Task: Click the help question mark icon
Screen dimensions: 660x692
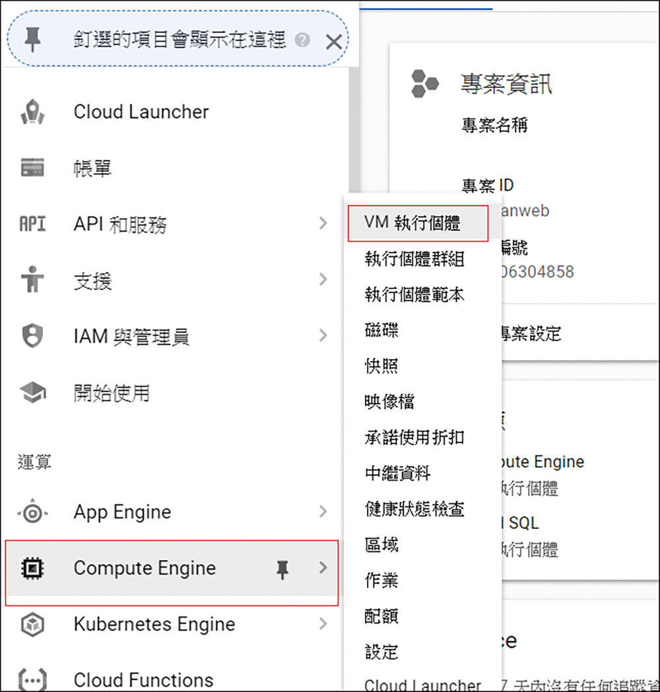Action: coord(302,40)
